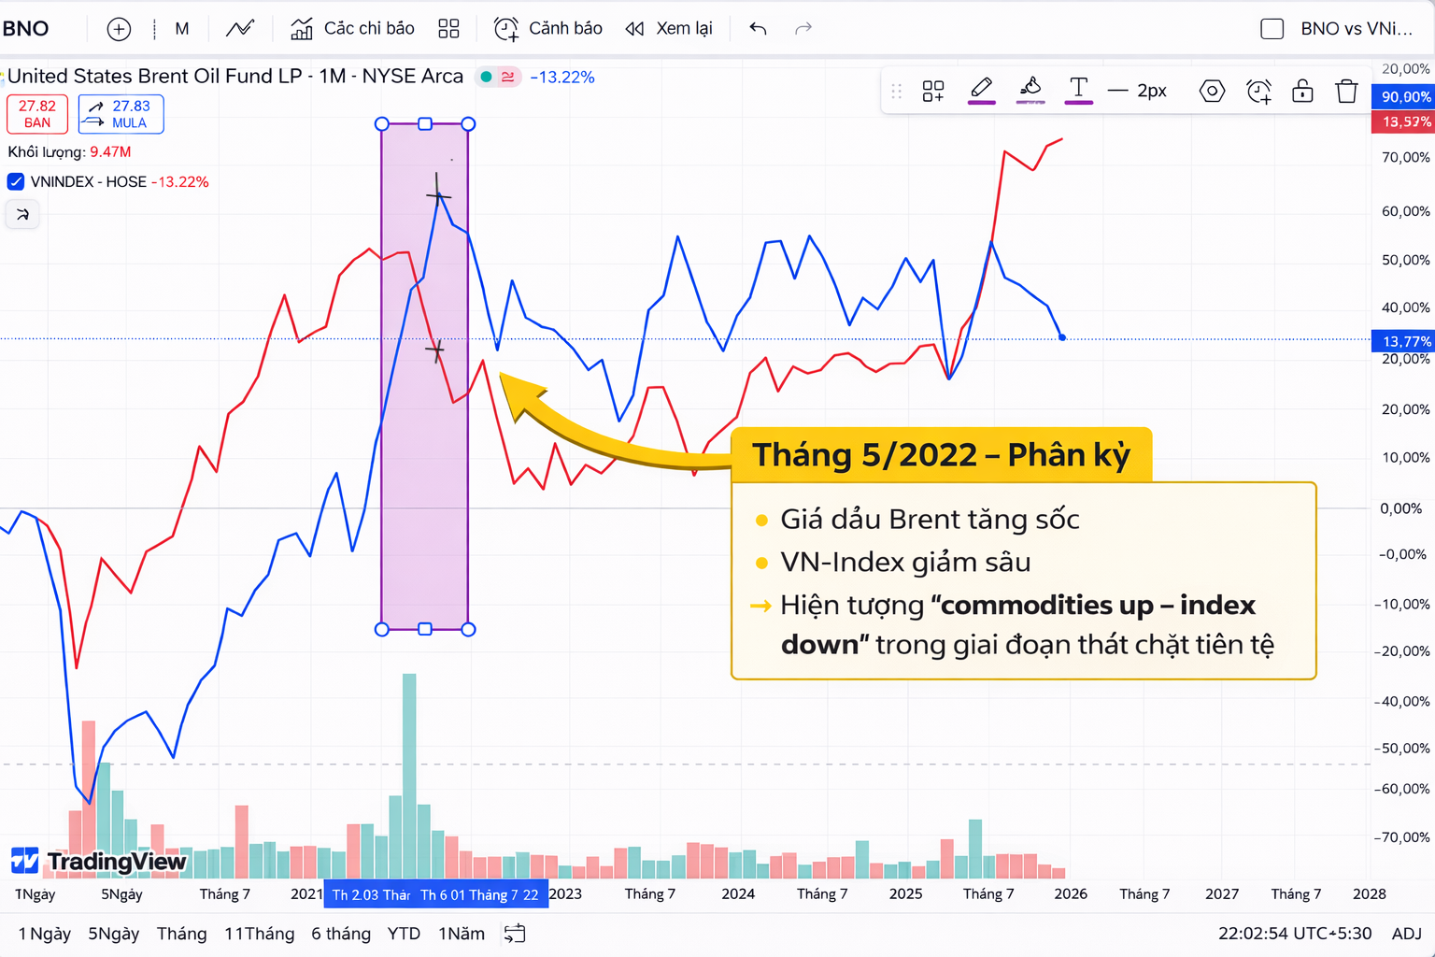Screen dimensions: 1435x957
Task: Open the paint bucket fill tool
Action: [x=1030, y=91]
